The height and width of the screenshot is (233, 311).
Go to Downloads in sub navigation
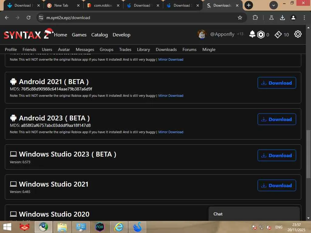(x=166, y=49)
